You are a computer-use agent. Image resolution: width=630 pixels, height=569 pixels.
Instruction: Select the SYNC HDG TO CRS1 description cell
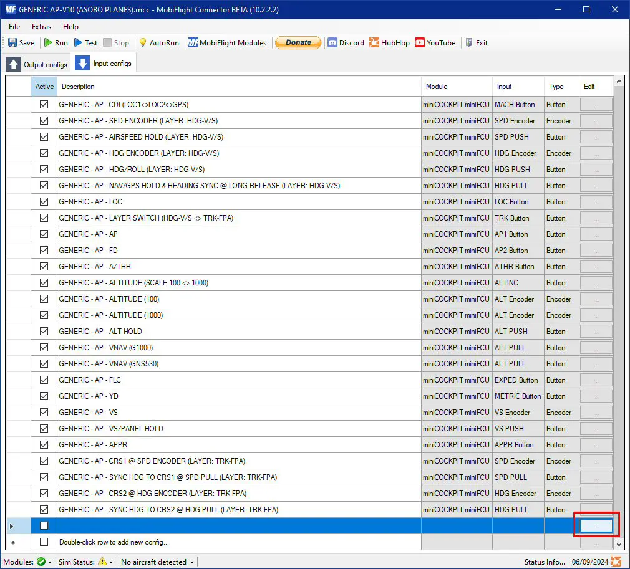(239, 477)
